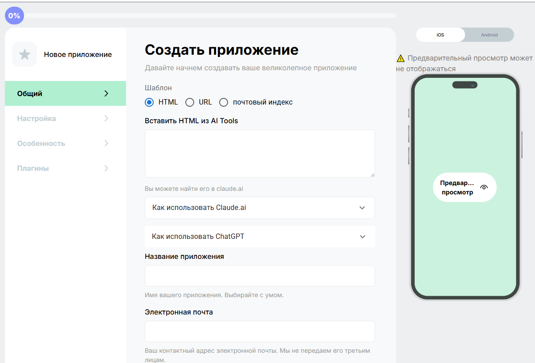Click the chevron next to Особенность

[x=106, y=143]
